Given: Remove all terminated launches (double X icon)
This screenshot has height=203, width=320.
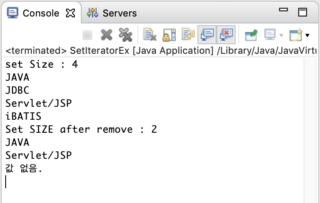Looking at the screenshot, I should click(126, 35).
